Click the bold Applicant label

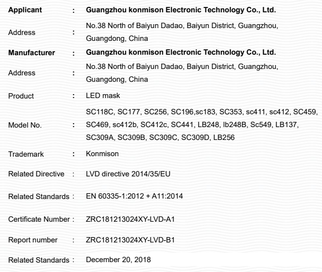click(25, 10)
